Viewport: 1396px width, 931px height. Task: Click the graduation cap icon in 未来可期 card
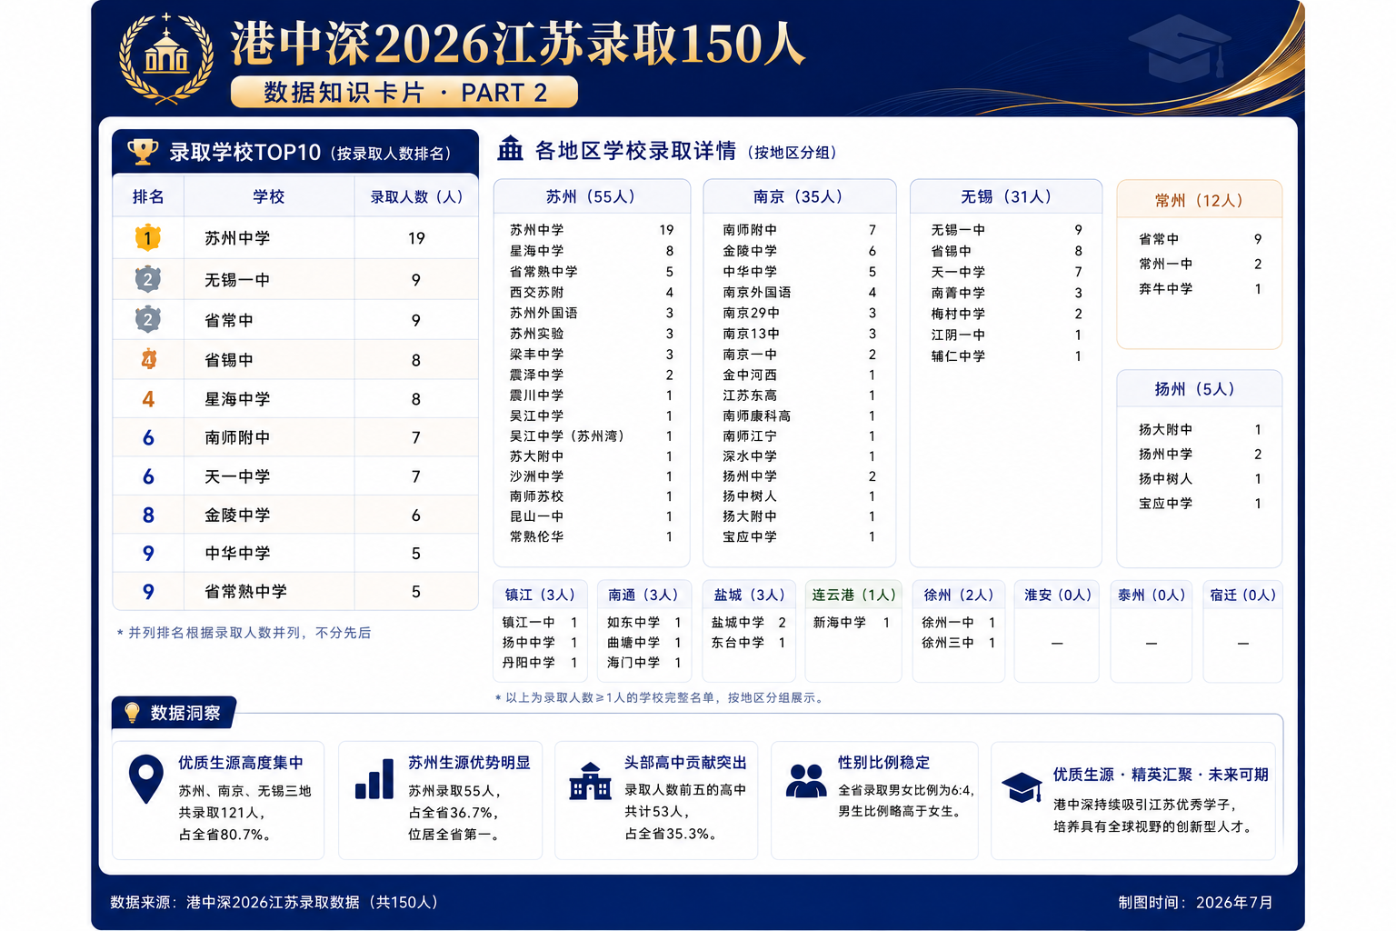click(1022, 787)
